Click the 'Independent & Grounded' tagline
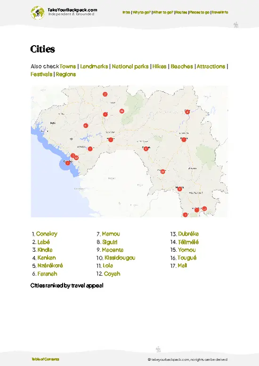This screenshot has height=366, width=259. tap(71, 14)
